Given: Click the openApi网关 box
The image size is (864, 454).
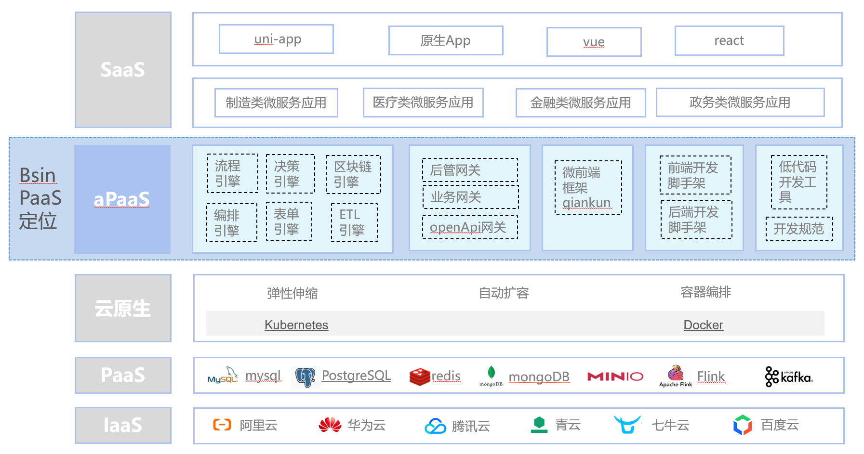Looking at the screenshot, I should [x=470, y=227].
